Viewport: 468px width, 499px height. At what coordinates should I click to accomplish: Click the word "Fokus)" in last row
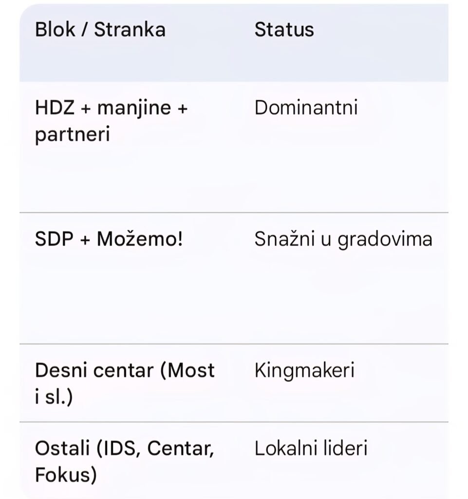click(65, 475)
